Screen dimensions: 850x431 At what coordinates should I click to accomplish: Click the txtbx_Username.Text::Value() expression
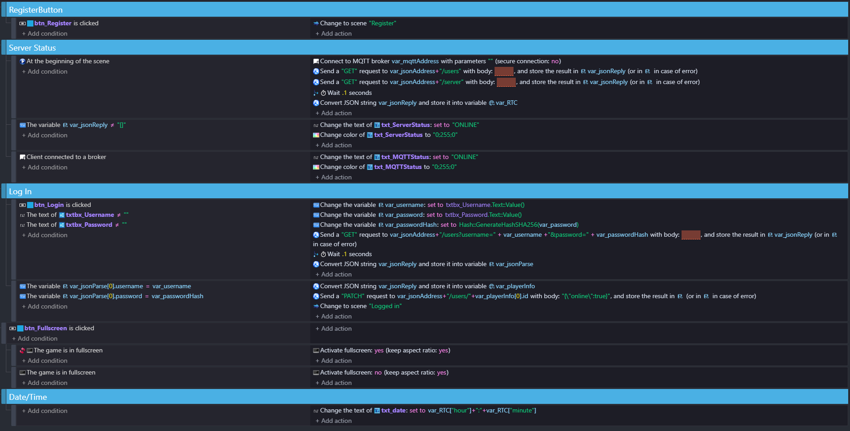(485, 205)
